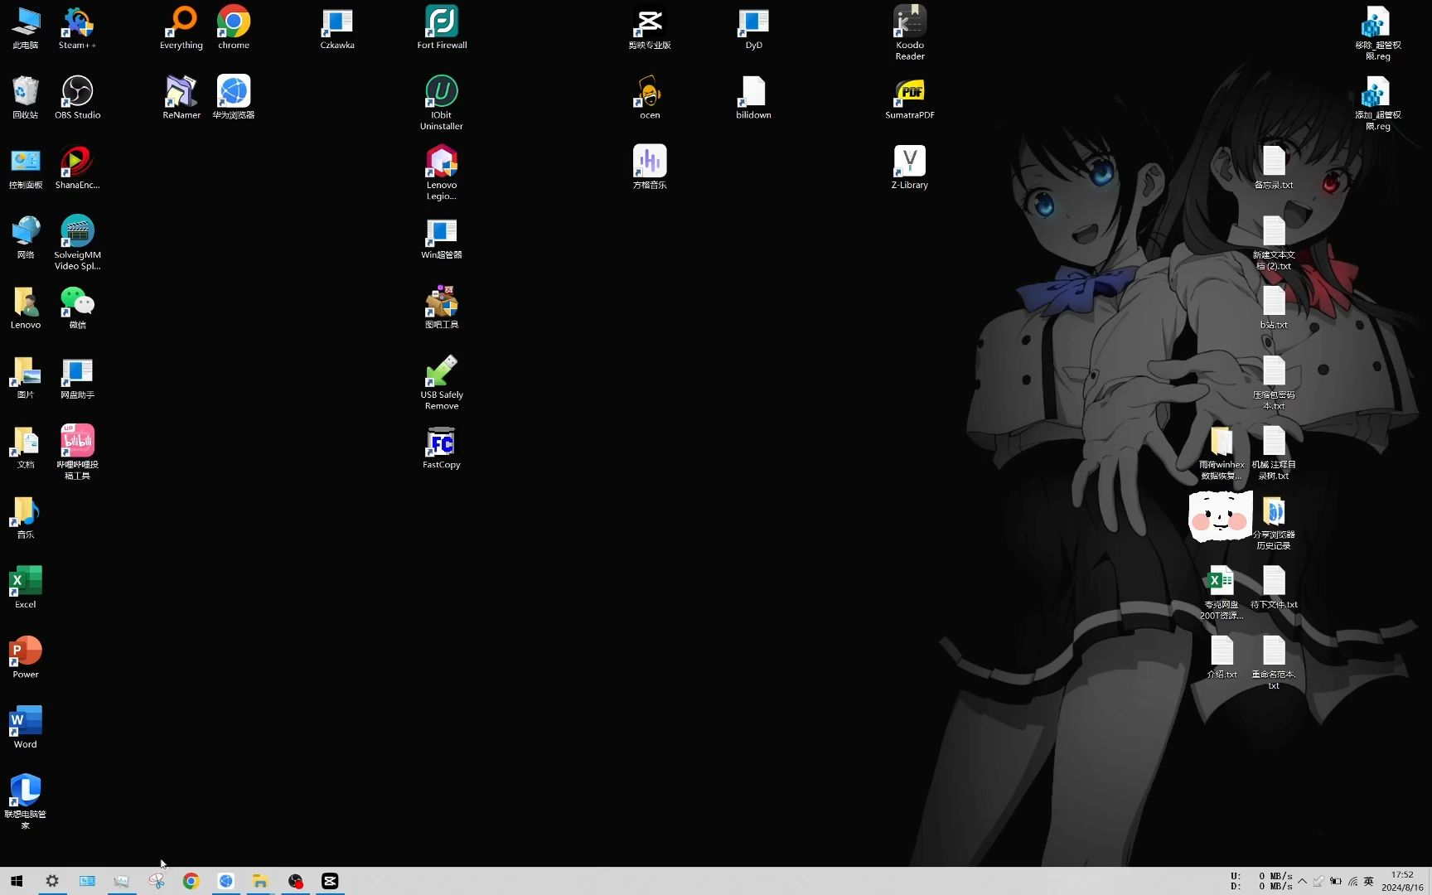Open the Word desktop shortcut
This screenshot has height=895, width=1432.
pos(26,727)
